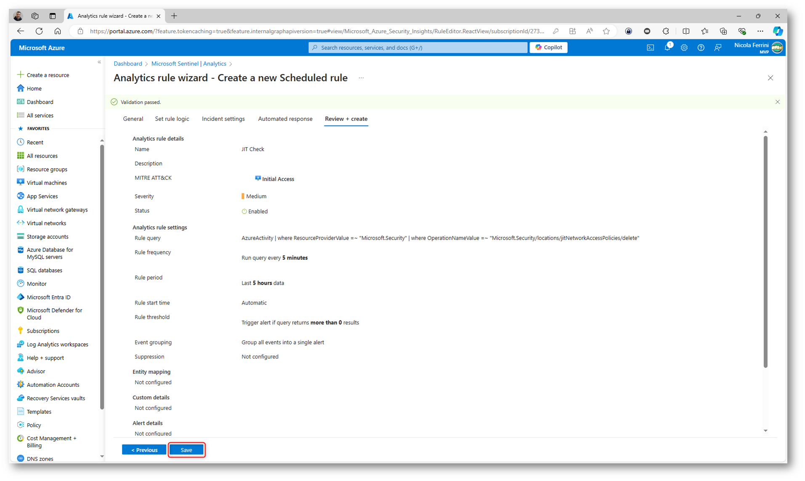Click the browser address bar
This screenshot has width=805, height=481.
[x=316, y=31]
